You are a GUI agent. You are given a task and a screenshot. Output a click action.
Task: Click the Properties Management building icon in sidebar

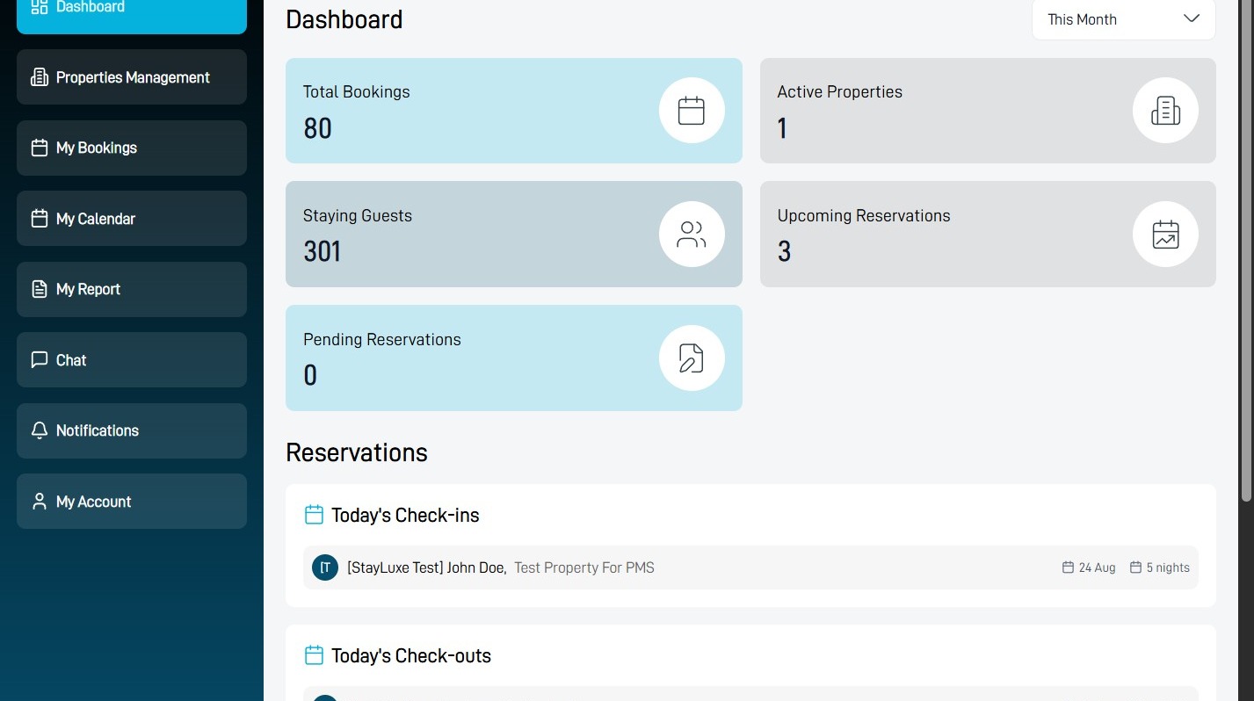click(x=40, y=77)
